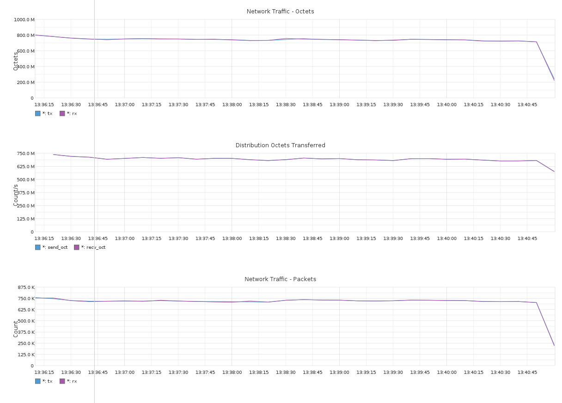Toggle the '*: send_oct' series label
562x403 pixels.
pos(55,247)
